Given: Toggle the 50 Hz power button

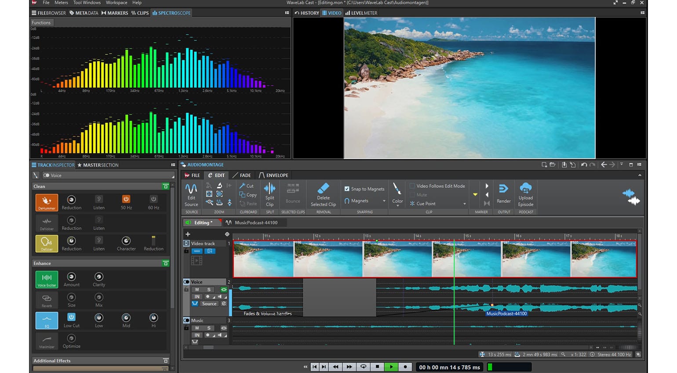Looking at the screenshot, I should point(126,199).
